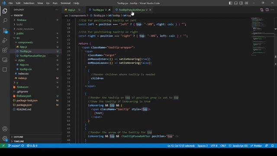This screenshot has width=277, height=156.
Task: Collapse the styles folder
Action: point(21,60)
